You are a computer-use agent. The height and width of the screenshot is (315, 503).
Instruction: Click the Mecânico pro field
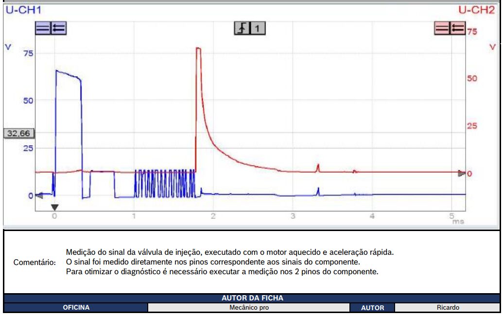pyautogui.click(x=248, y=308)
